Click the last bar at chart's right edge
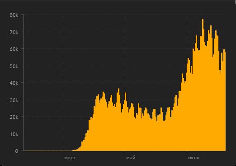The width and height of the screenshot is (236, 166). 225,101
